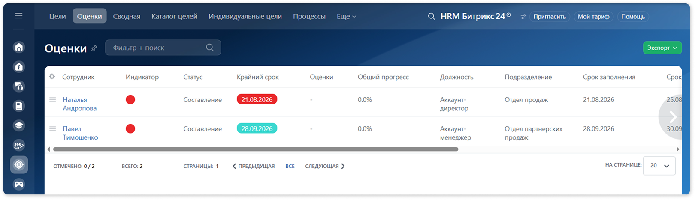Screen dimensions: 695x200
Task: Open the rows-per-page dropdown showing 20
Action: [659, 166]
